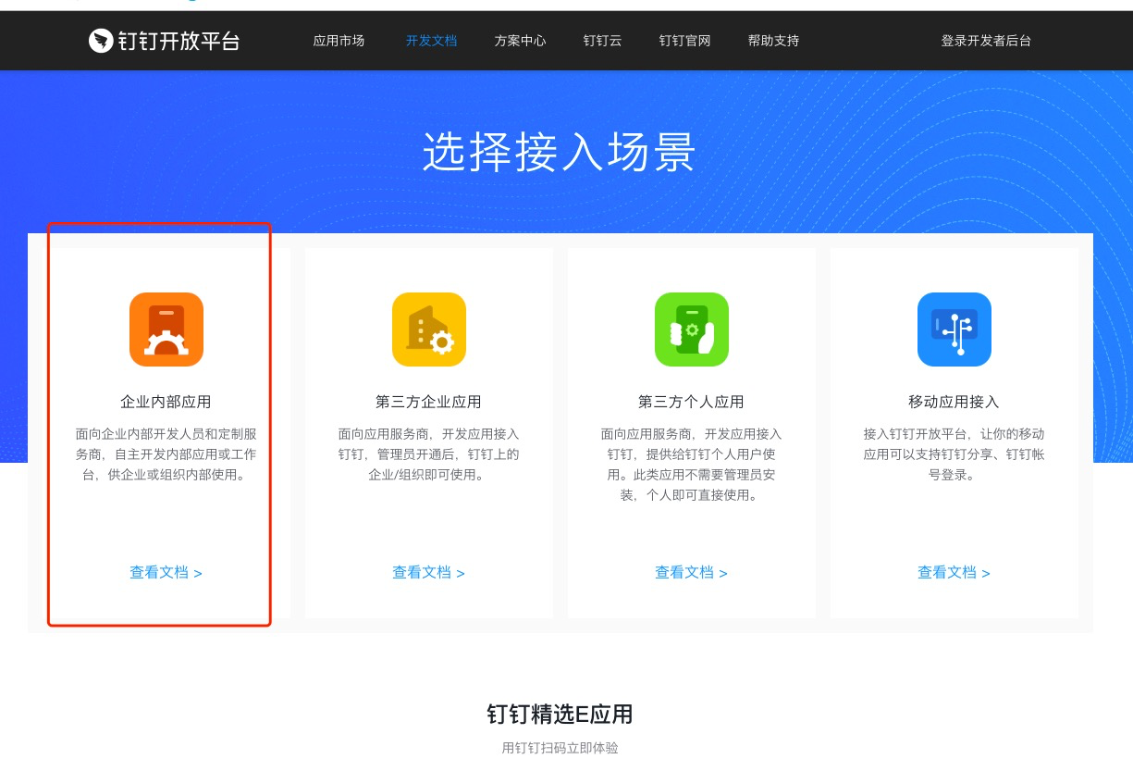1133x771 pixels.
Task: Click the 第三方企业应用 card title
Action: [429, 402]
